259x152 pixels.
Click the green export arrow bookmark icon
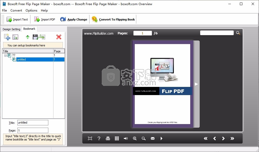42,37
